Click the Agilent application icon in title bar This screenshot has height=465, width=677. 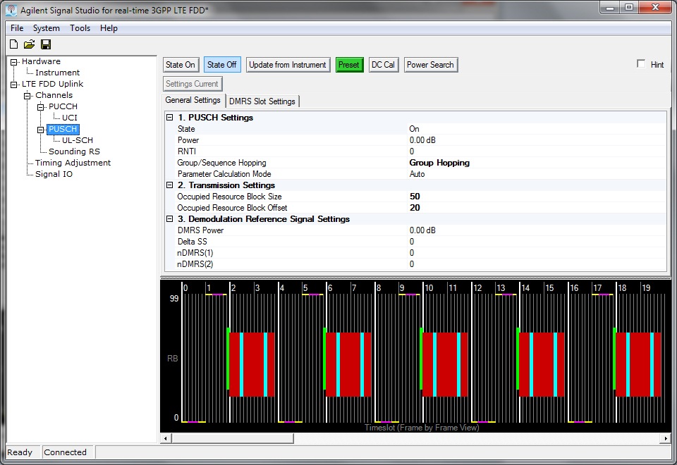pyautogui.click(x=11, y=11)
